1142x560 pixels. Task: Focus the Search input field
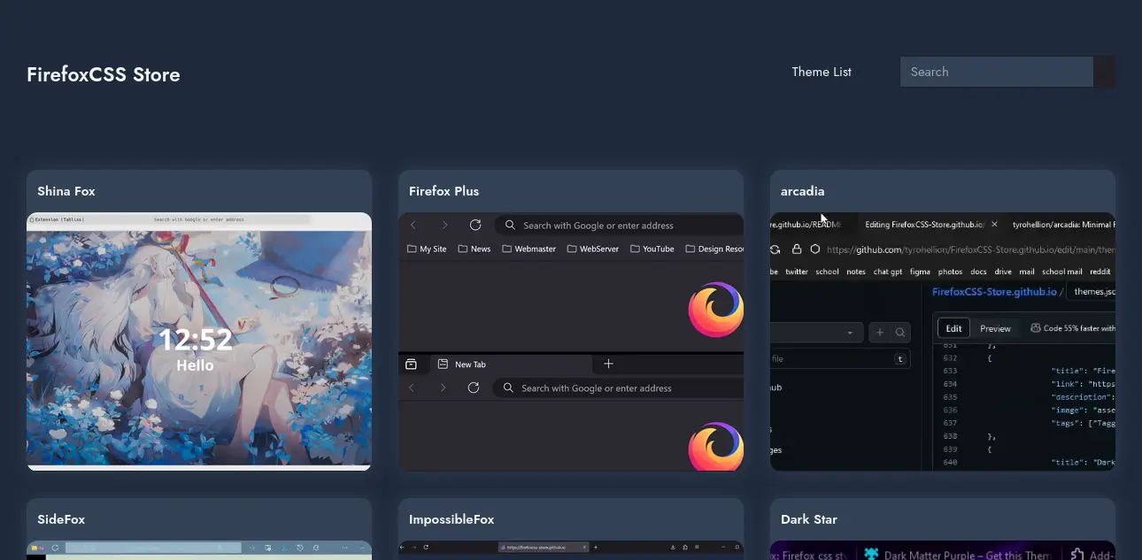coord(997,72)
